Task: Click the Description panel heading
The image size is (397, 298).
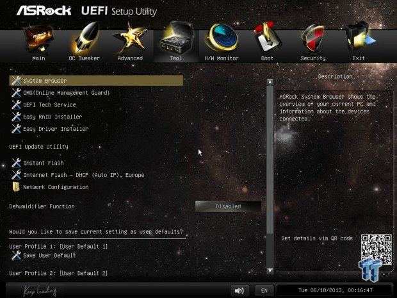Action: [336, 76]
